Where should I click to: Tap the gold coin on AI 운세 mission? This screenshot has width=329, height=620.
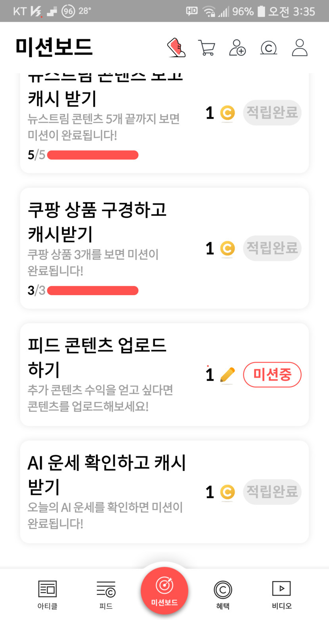click(x=227, y=492)
